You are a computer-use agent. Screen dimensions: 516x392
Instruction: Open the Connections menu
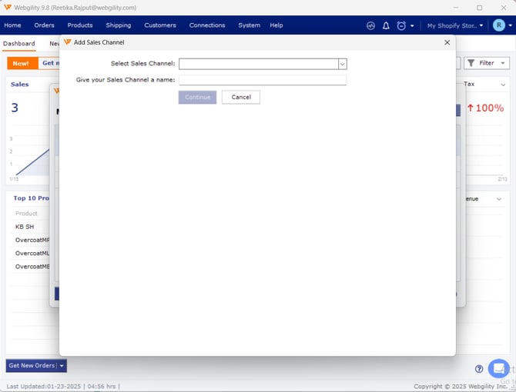tap(207, 25)
